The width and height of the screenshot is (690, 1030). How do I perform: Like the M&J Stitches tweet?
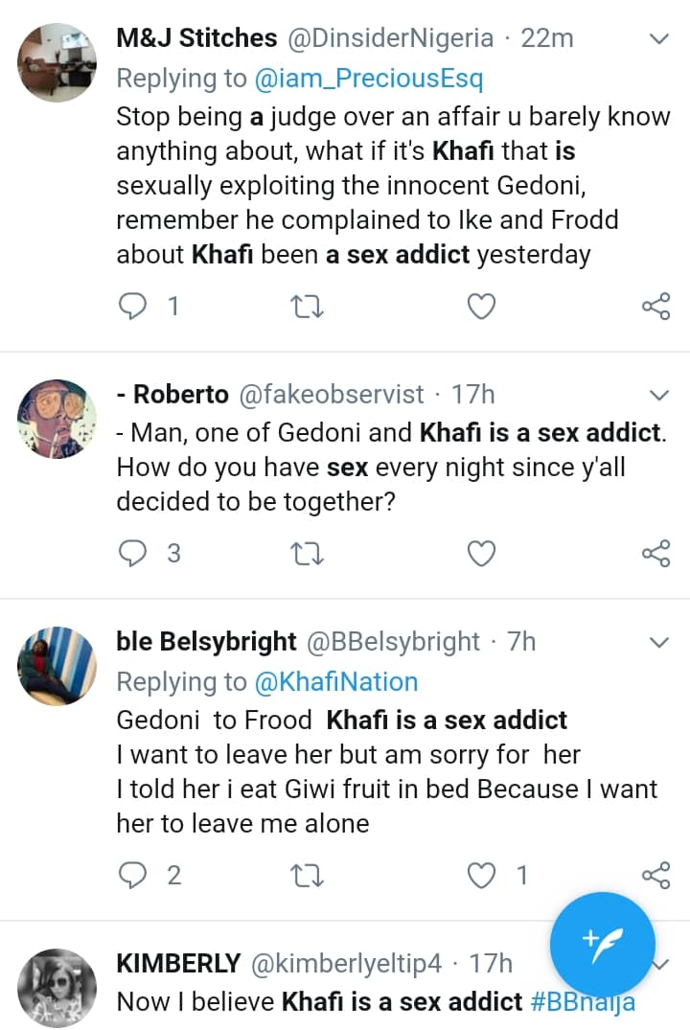(480, 307)
